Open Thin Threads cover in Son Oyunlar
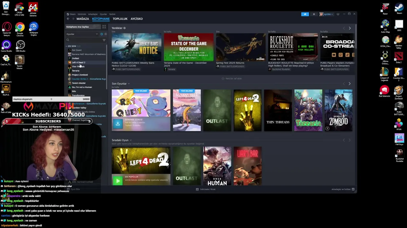This screenshot has width=407, height=228. click(x=278, y=110)
